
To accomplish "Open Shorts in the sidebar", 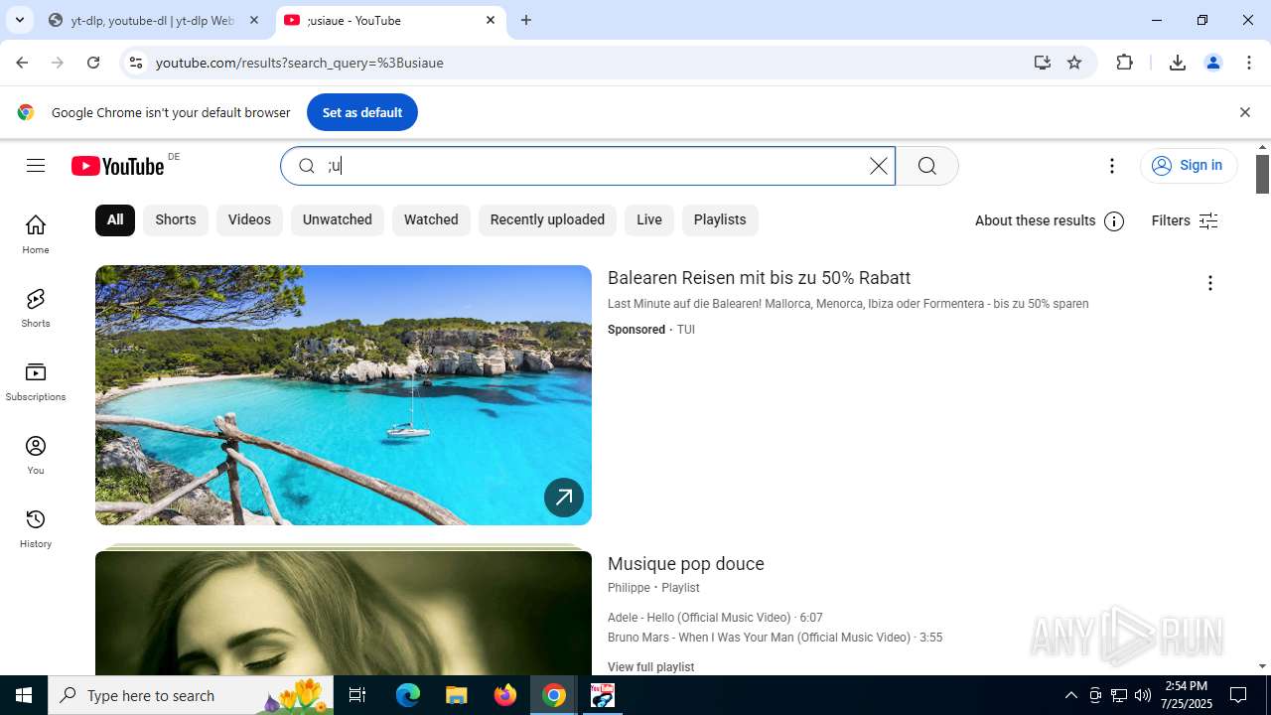I will [36, 308].
